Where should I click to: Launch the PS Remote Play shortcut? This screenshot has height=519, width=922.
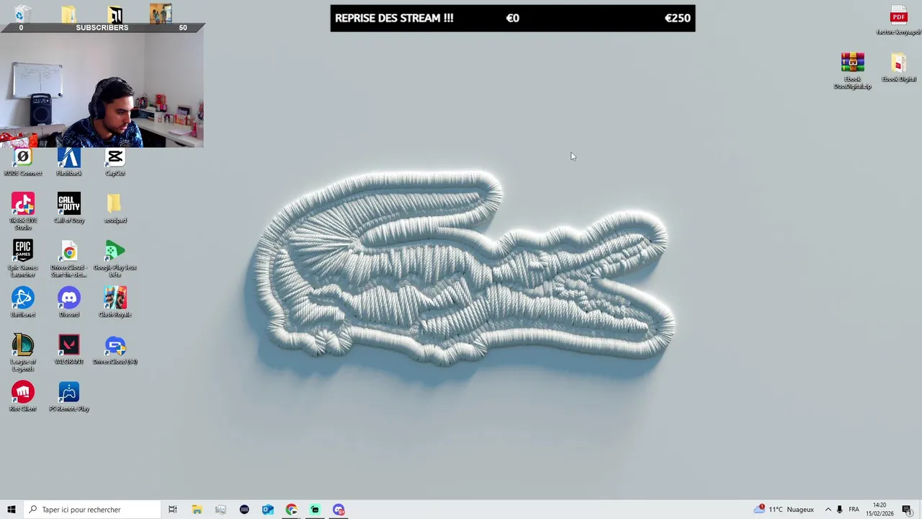[69, 396]
